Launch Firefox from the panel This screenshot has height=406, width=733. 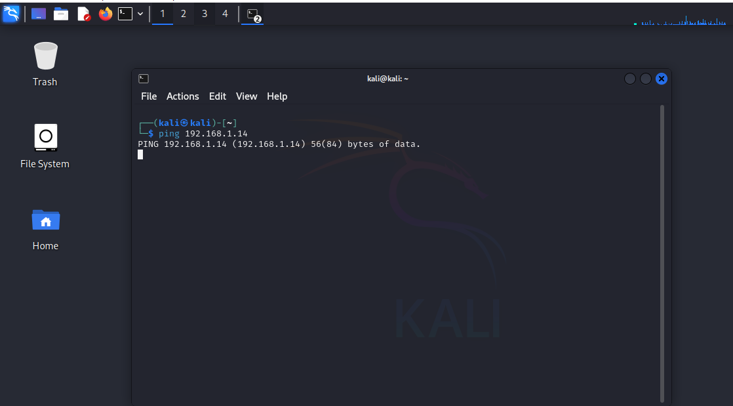pyautogui.click(x=105, y=14)
